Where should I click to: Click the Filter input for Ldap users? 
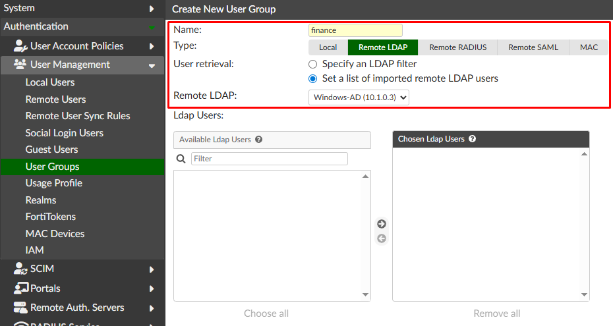(x=270, y=159)
